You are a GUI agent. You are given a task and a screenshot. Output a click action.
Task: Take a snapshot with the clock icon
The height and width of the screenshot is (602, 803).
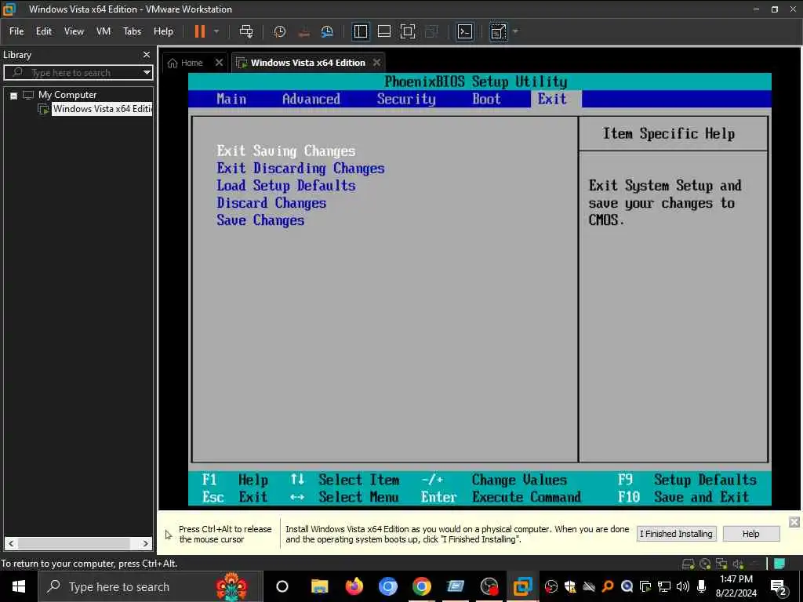[280, 31]
